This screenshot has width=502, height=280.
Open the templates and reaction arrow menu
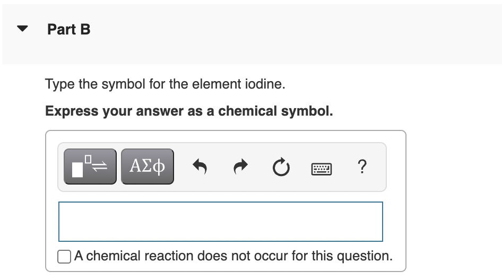(90, 167)
